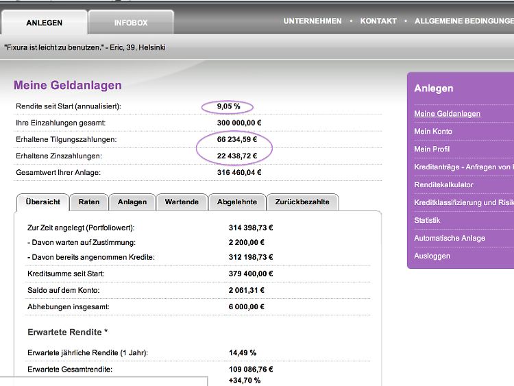Open the ANLEGEN main tab
This screenshot has width=514, height=386.
pyautogui.click(x=44, y=23)
